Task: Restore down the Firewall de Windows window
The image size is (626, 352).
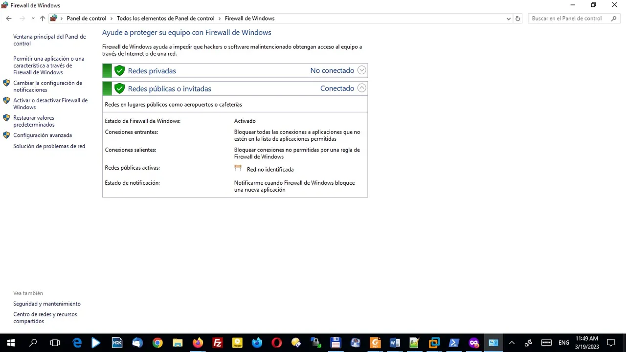Action: (593, 5)
